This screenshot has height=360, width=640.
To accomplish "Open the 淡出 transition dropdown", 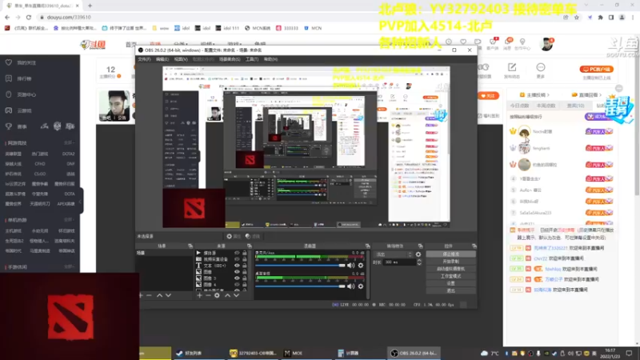I will point(394,254).
